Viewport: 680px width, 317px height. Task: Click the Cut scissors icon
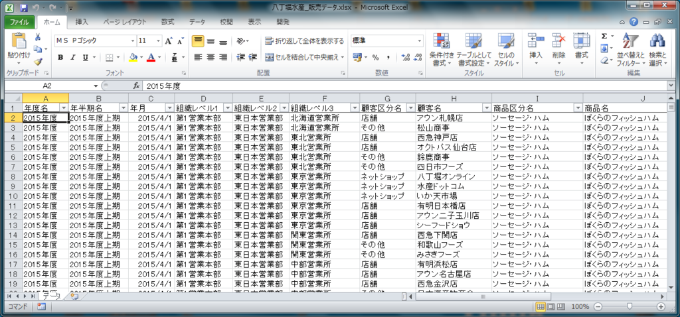click(x=38, y=37)
